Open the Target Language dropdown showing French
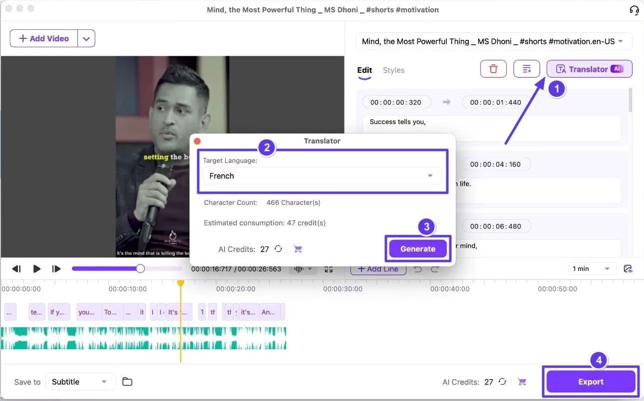Screen dimensions: 644x401 point(322,176)
